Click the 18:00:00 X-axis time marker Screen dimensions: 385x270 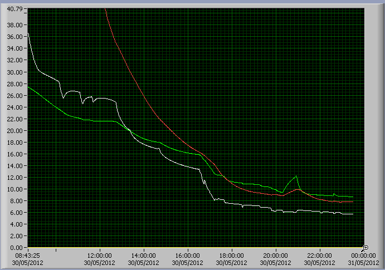(232, 256)
